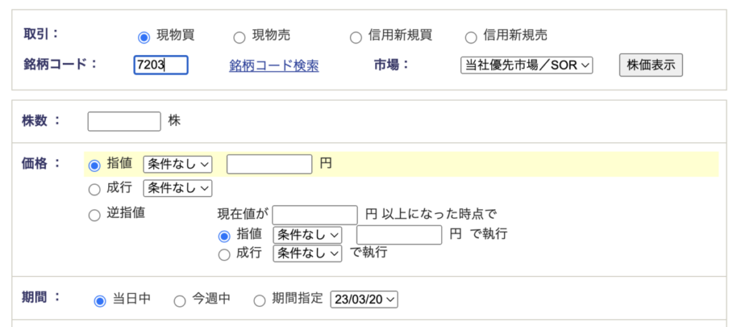The width and height of the screenshot is (733, 327).
Task: Focus the 株数 quantity input field
Action: click(x=125, y=122)
